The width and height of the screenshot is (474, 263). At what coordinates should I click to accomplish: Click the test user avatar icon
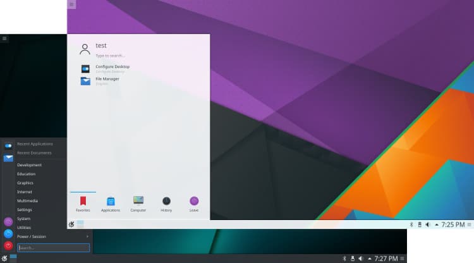pos(85,49)
